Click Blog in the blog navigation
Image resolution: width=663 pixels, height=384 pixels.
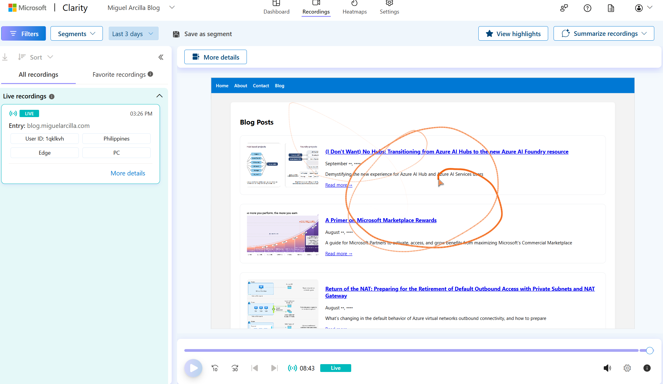pyautogui.click(x=279, y=85)
